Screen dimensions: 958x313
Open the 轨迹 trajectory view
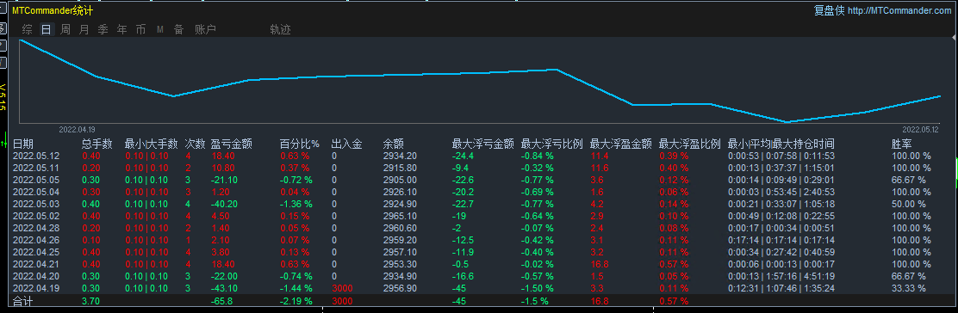point(281,29)
